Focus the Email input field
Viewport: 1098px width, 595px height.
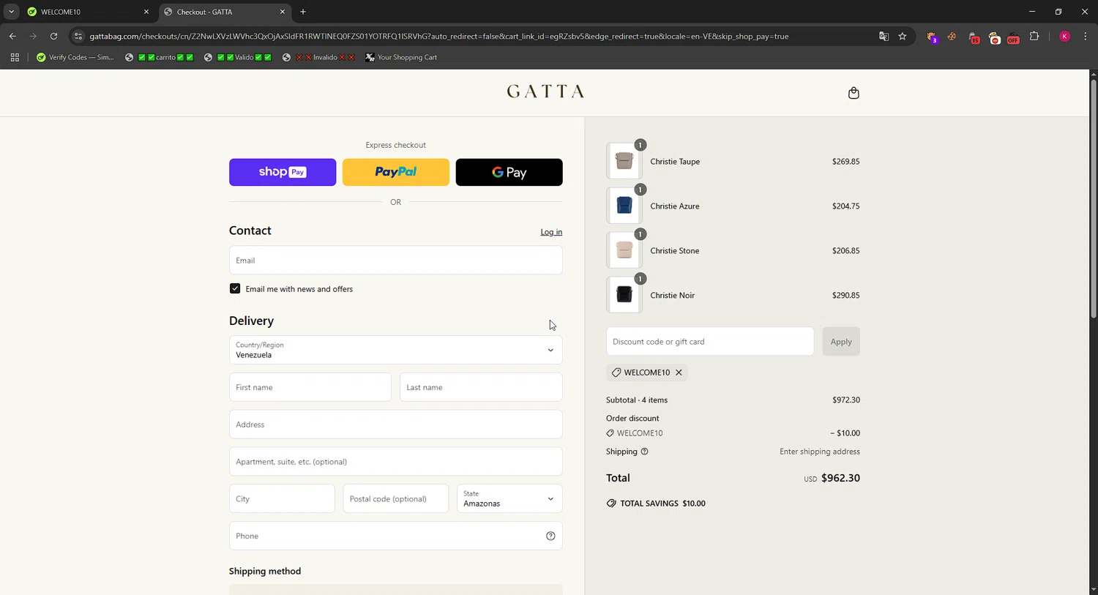(x=395, y=261)
